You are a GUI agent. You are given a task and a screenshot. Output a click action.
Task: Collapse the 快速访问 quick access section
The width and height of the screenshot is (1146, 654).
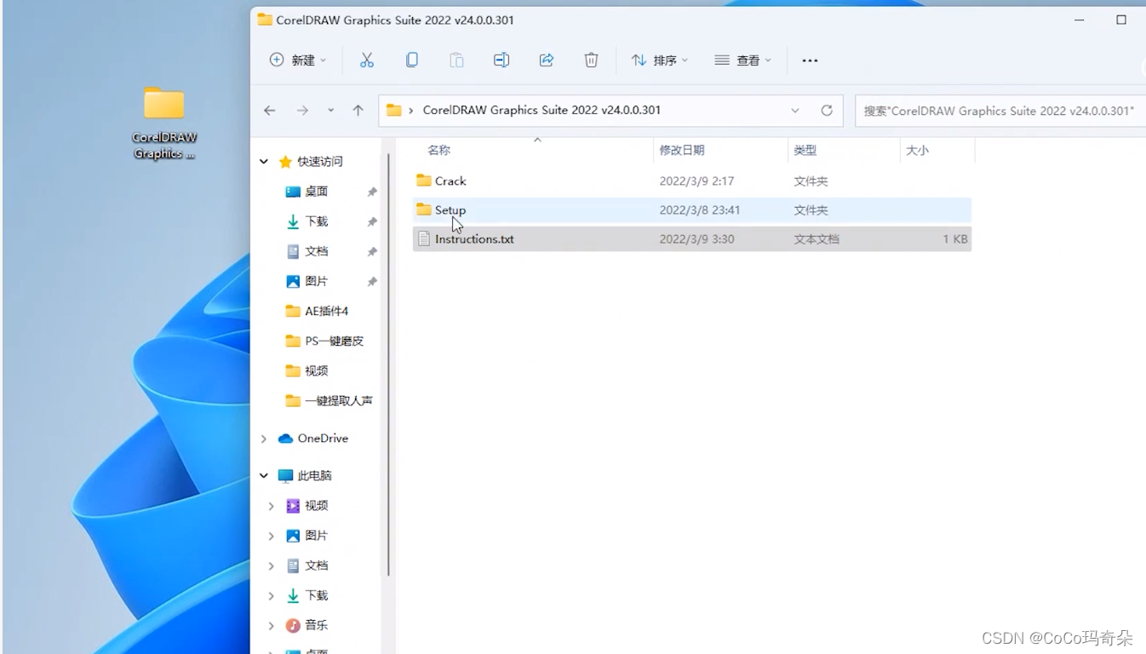click(264, 162)
